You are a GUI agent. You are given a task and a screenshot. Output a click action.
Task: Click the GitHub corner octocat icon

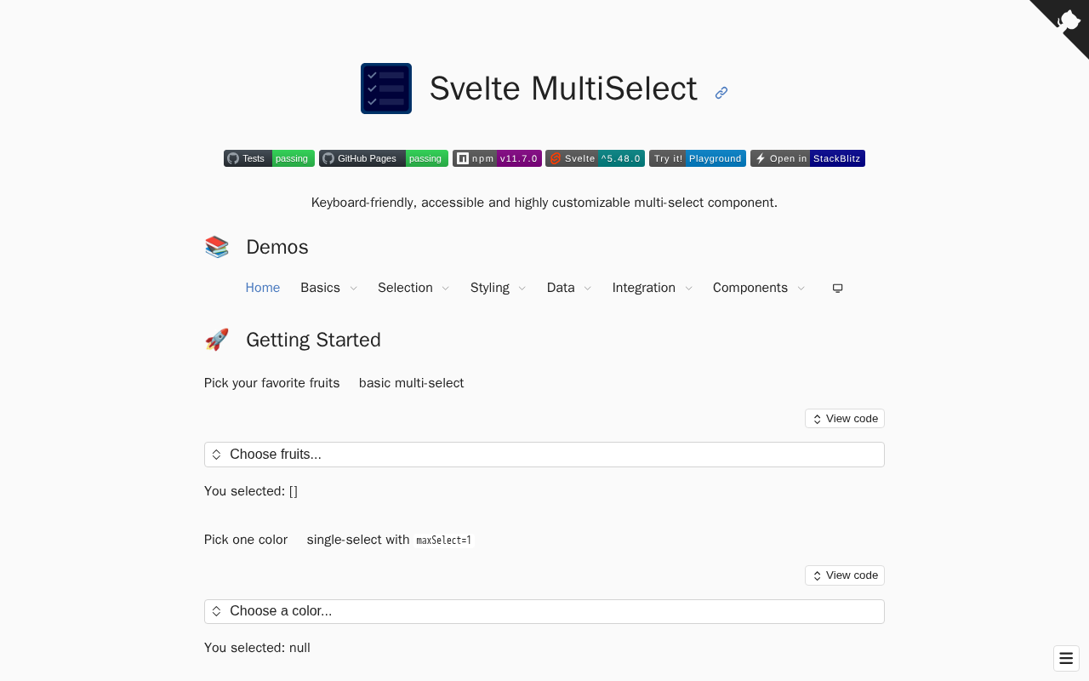pos(1068,20)
